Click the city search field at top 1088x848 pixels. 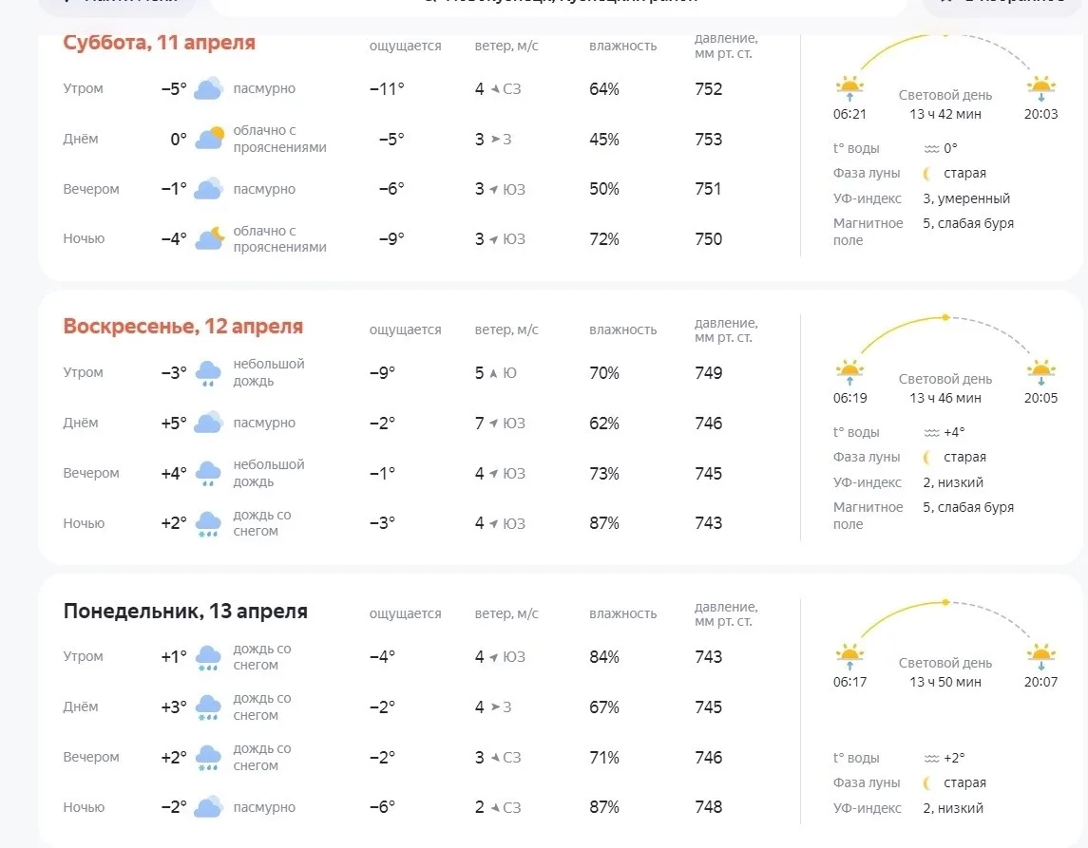point(558,6)
